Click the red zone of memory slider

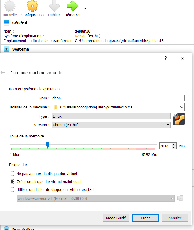[x=145, y=149]
